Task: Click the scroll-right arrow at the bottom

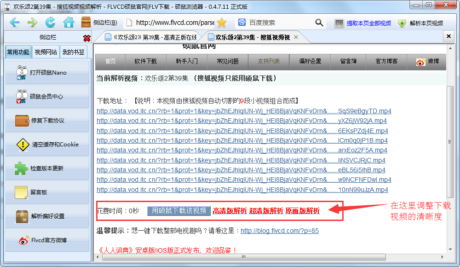Action: click(442, 257)
